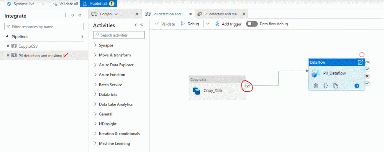Click Validate all button
Screen dimensions: 384x152
(65, 4)
